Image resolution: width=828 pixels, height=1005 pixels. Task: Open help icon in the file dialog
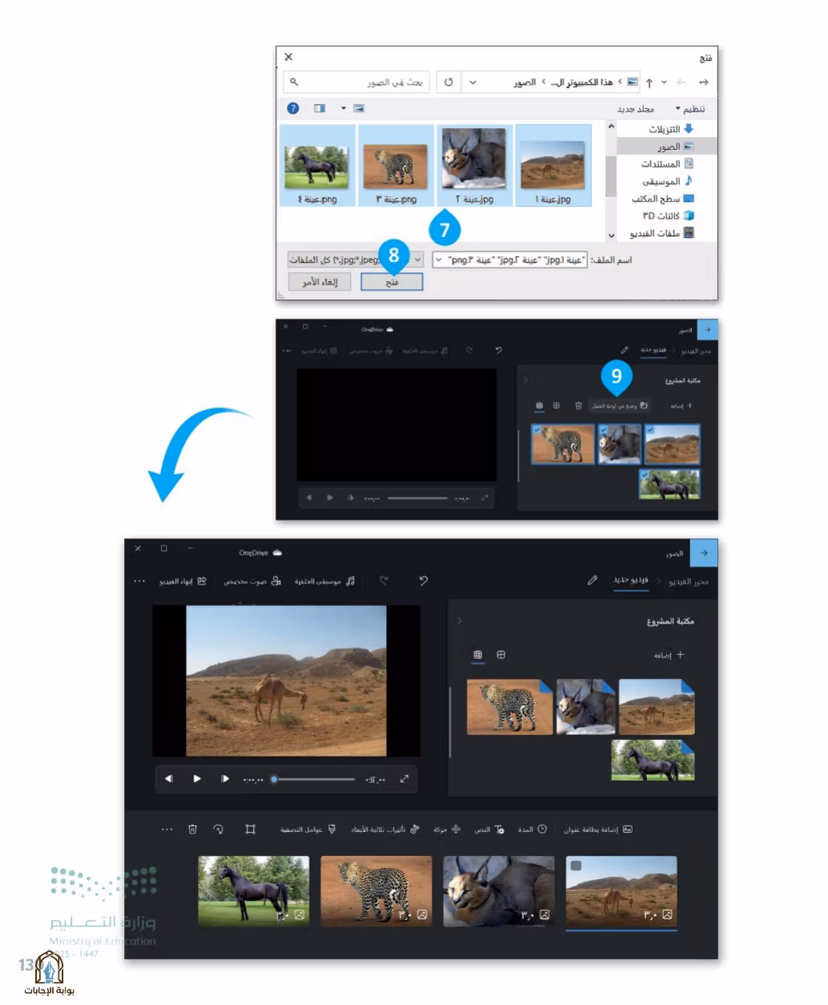point(293,108)
